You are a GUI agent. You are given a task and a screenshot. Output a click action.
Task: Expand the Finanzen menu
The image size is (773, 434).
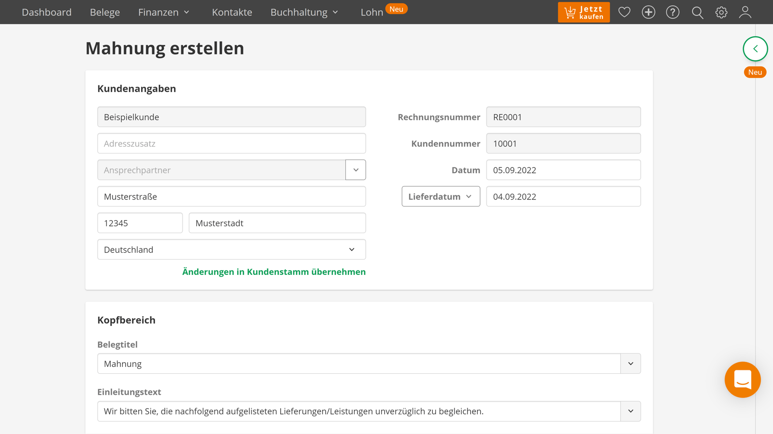pos(164,12)
